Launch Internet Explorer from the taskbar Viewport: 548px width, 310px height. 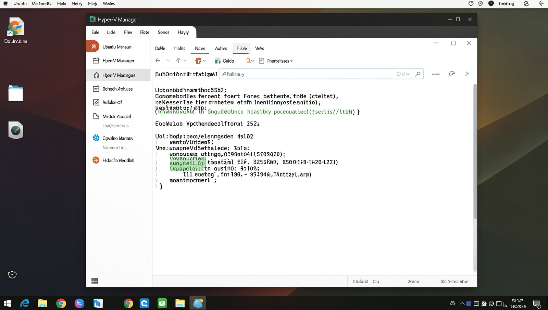coord(25,303)
